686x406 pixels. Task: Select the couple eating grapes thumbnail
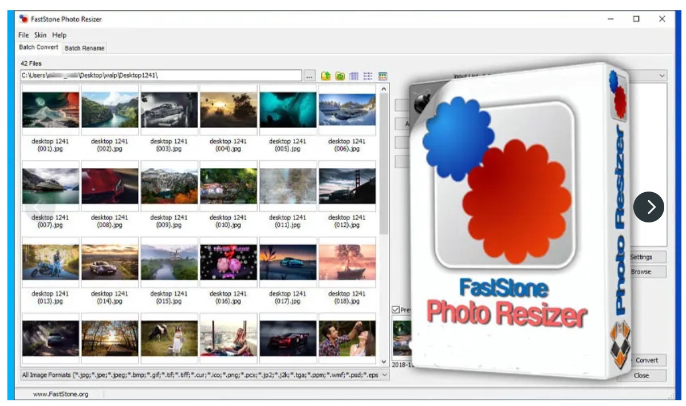pyautogui.click(x=348, y=339)
